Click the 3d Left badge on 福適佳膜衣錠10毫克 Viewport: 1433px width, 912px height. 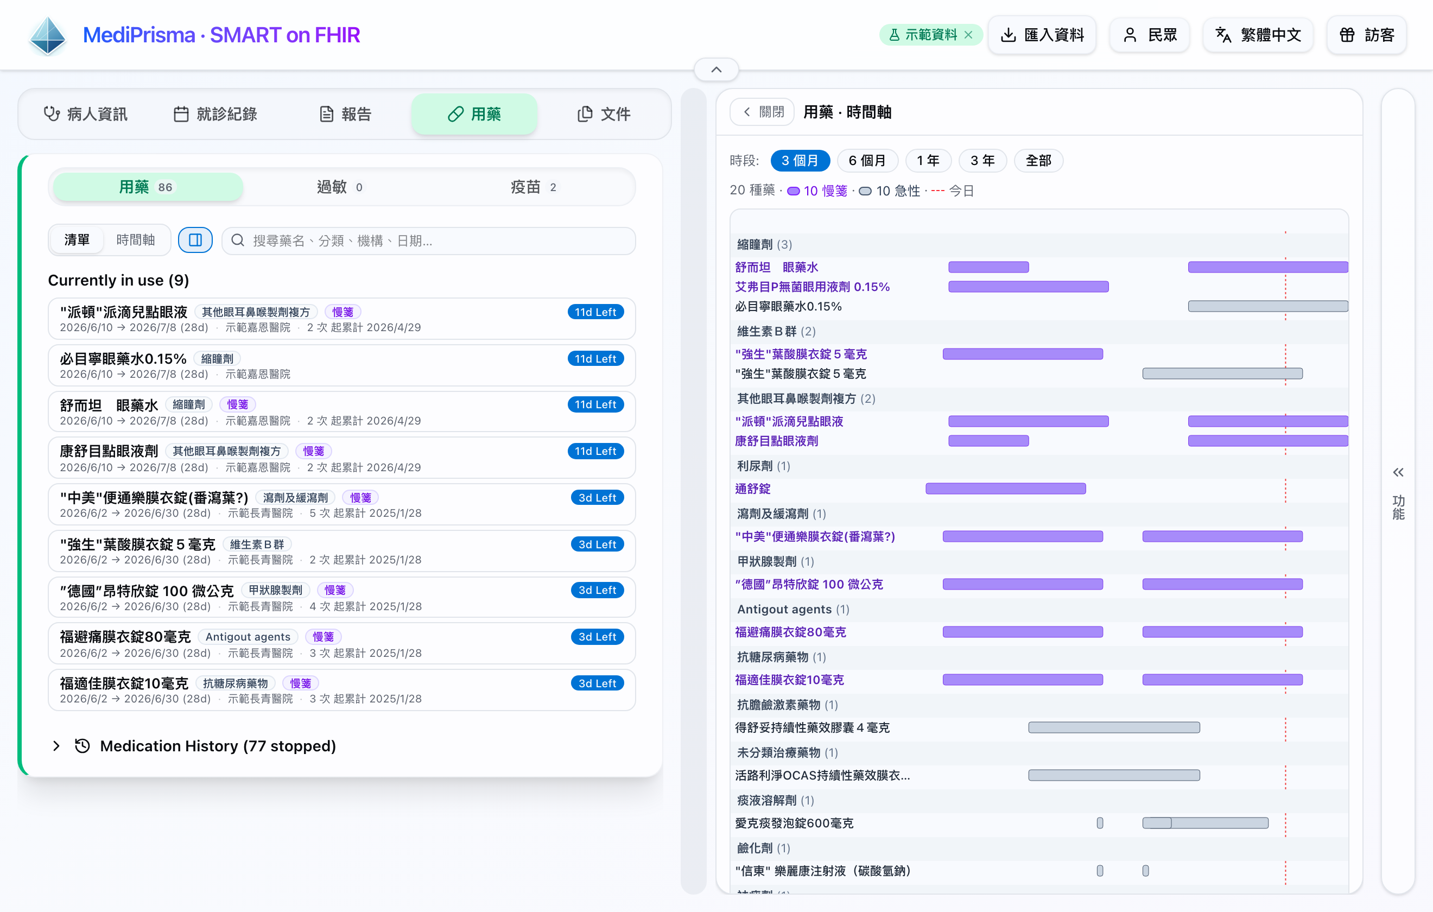pyautogui.click(x=597, y=683)
